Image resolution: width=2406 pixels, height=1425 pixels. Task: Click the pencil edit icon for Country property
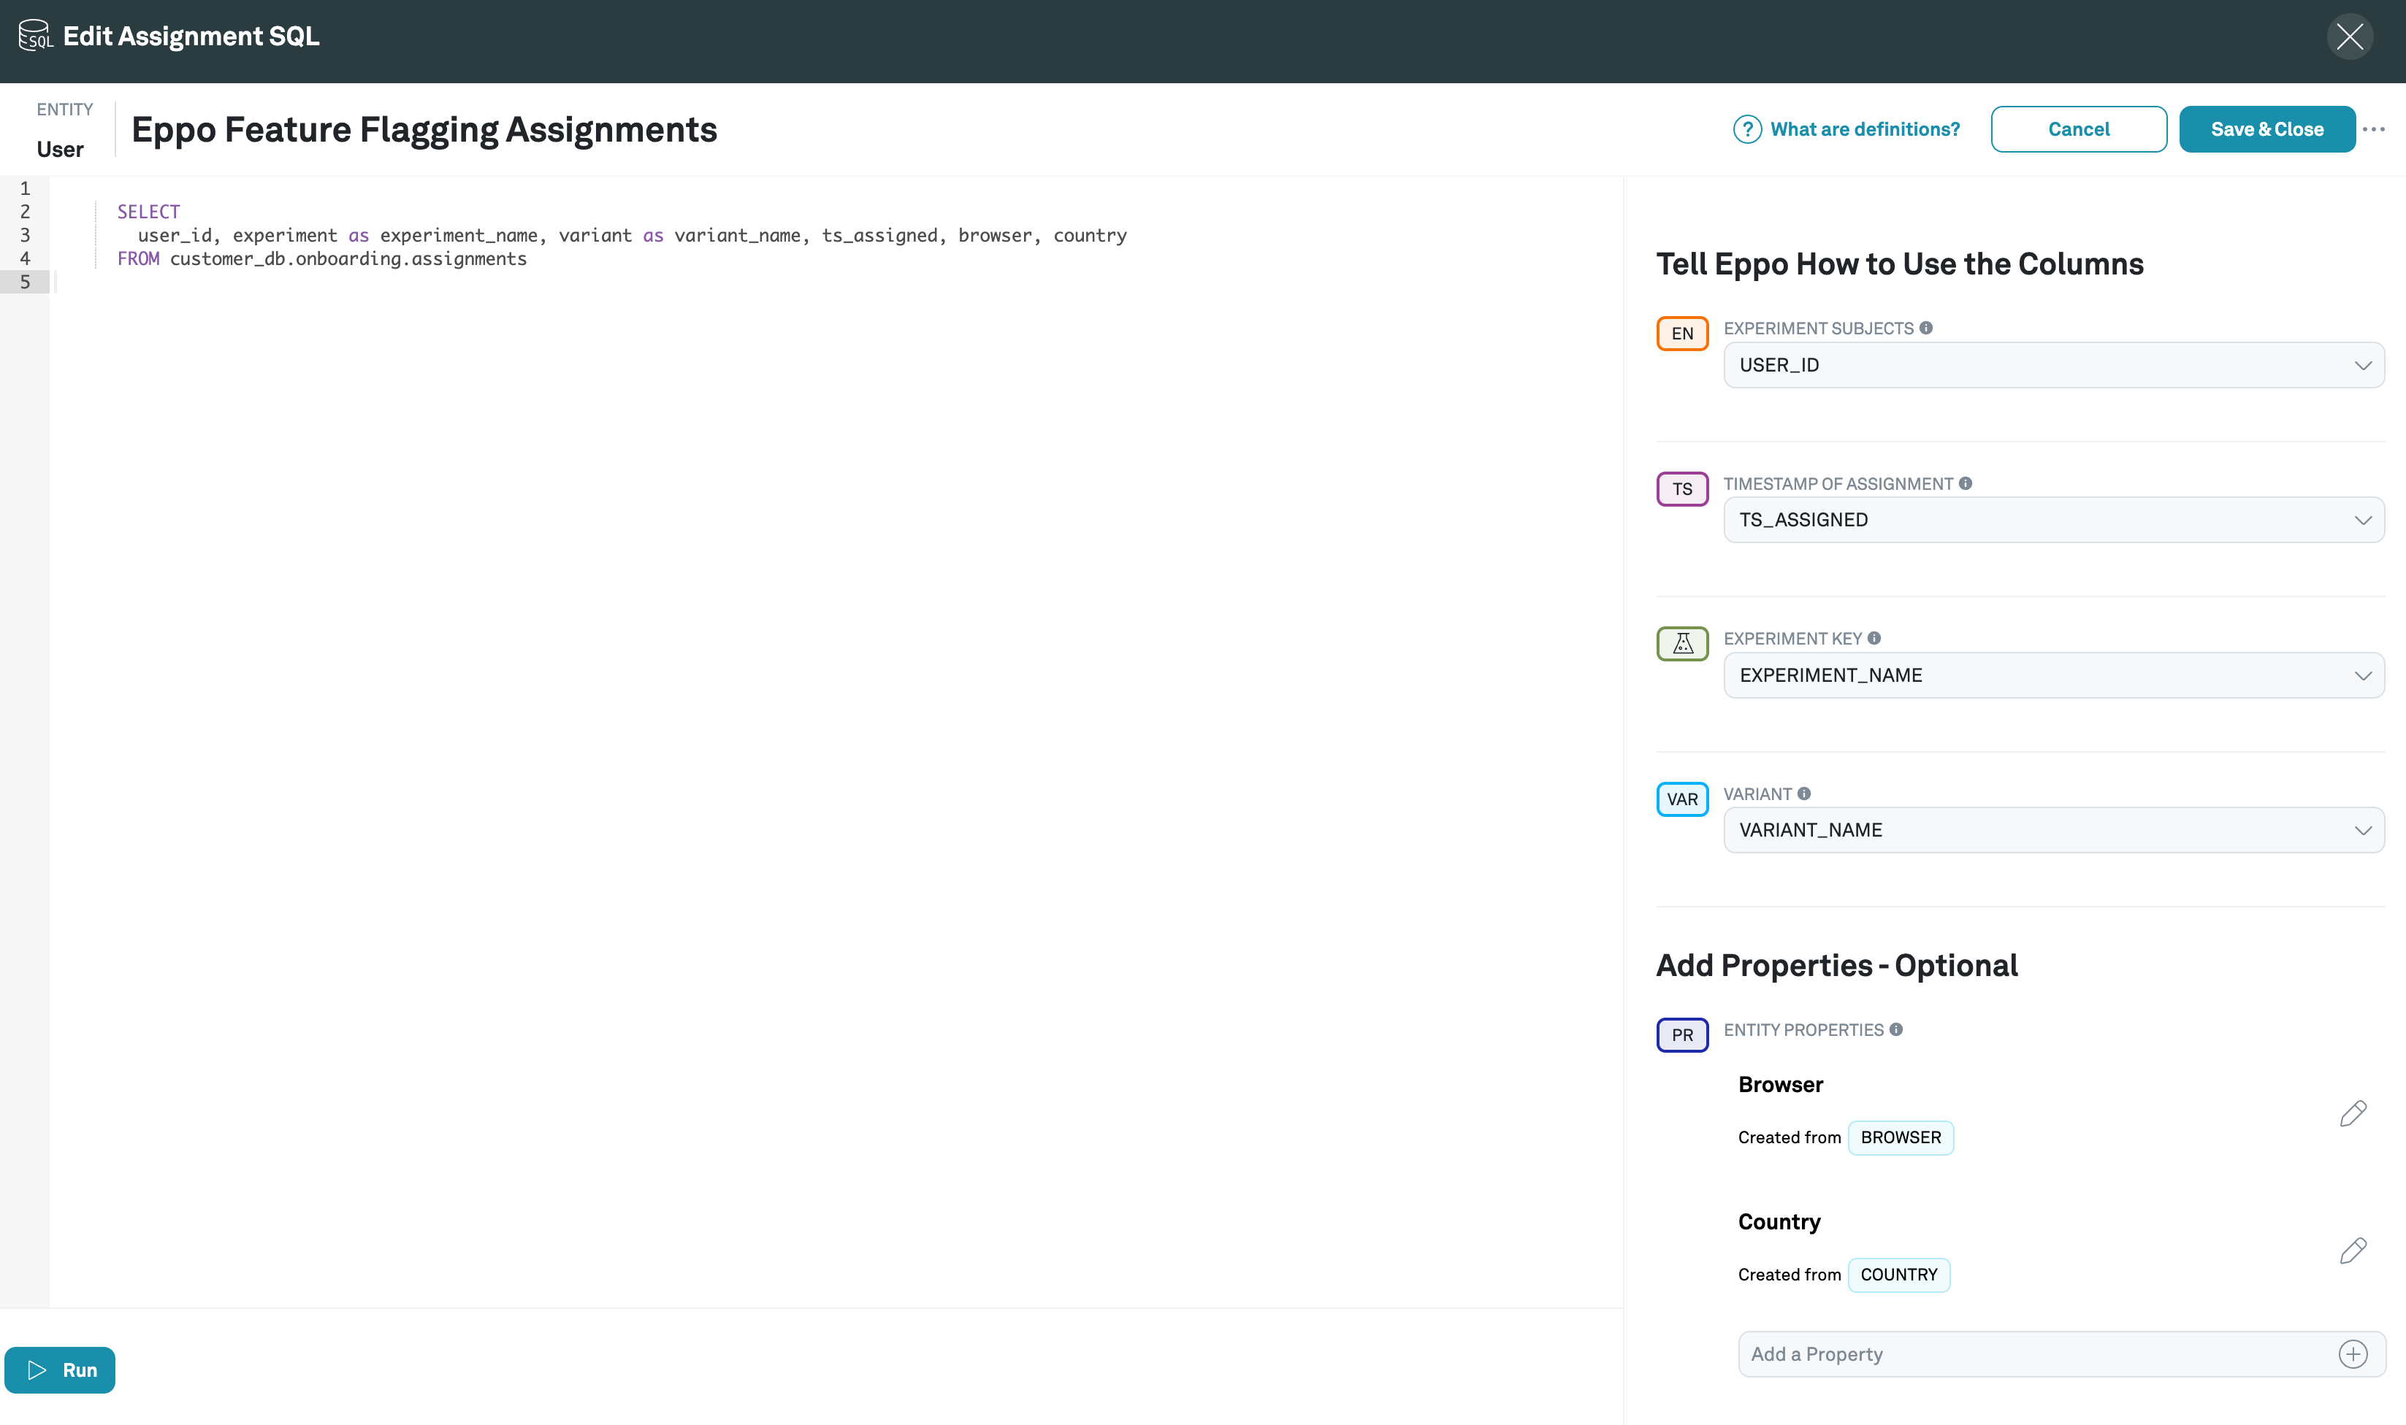[x=2352, y=1251]
